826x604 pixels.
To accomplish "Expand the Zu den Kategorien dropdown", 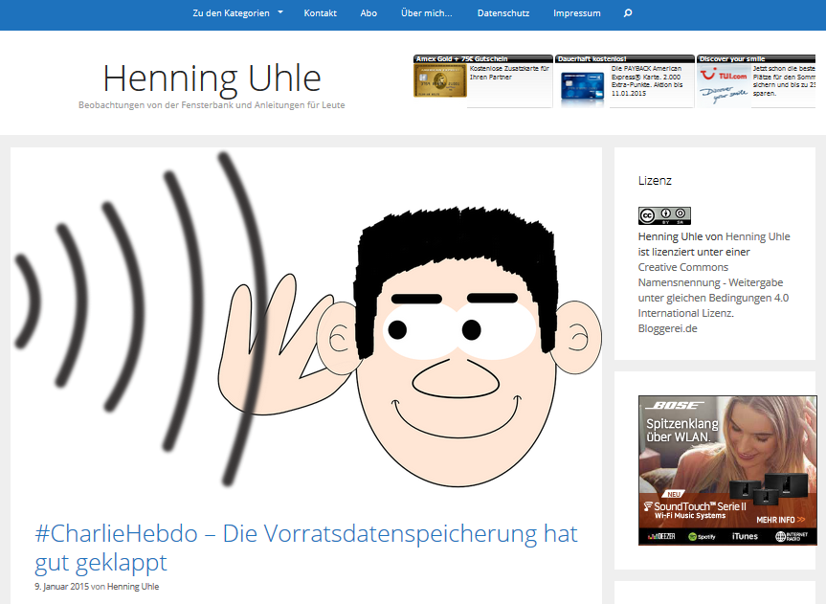I will tap(230, 13).
